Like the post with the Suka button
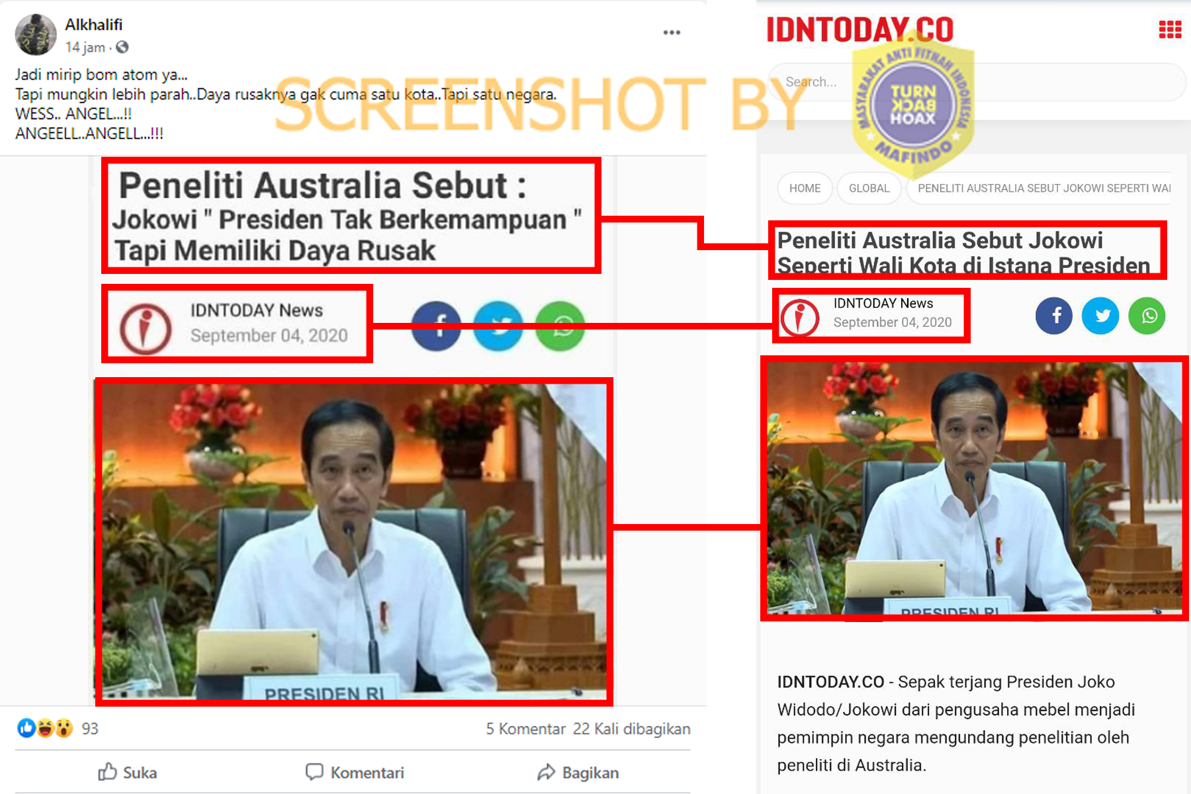 coord(127,772)
